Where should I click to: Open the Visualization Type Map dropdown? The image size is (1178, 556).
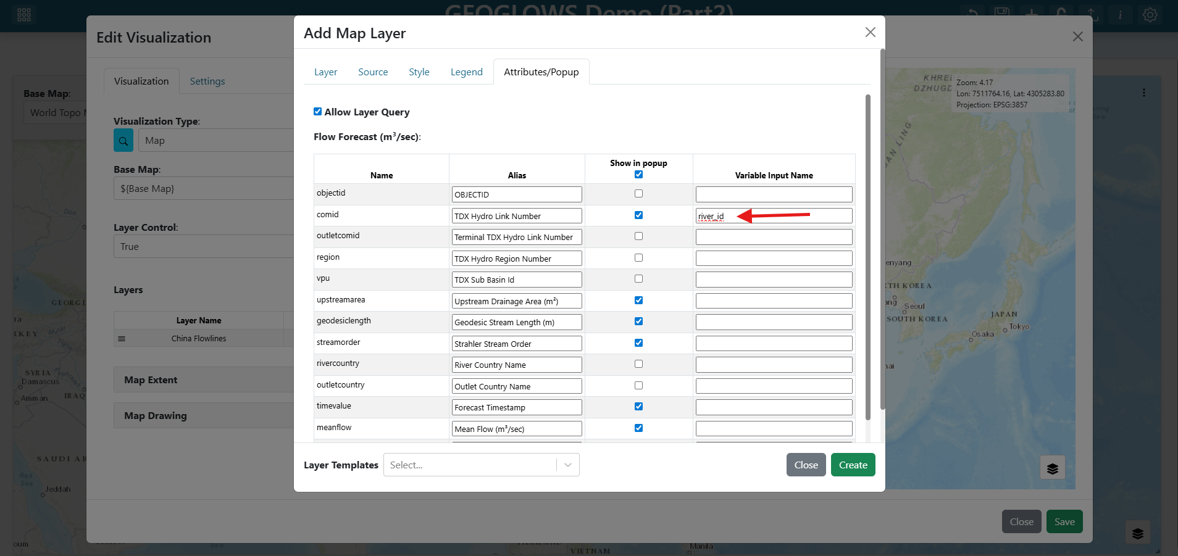point(215,141)
